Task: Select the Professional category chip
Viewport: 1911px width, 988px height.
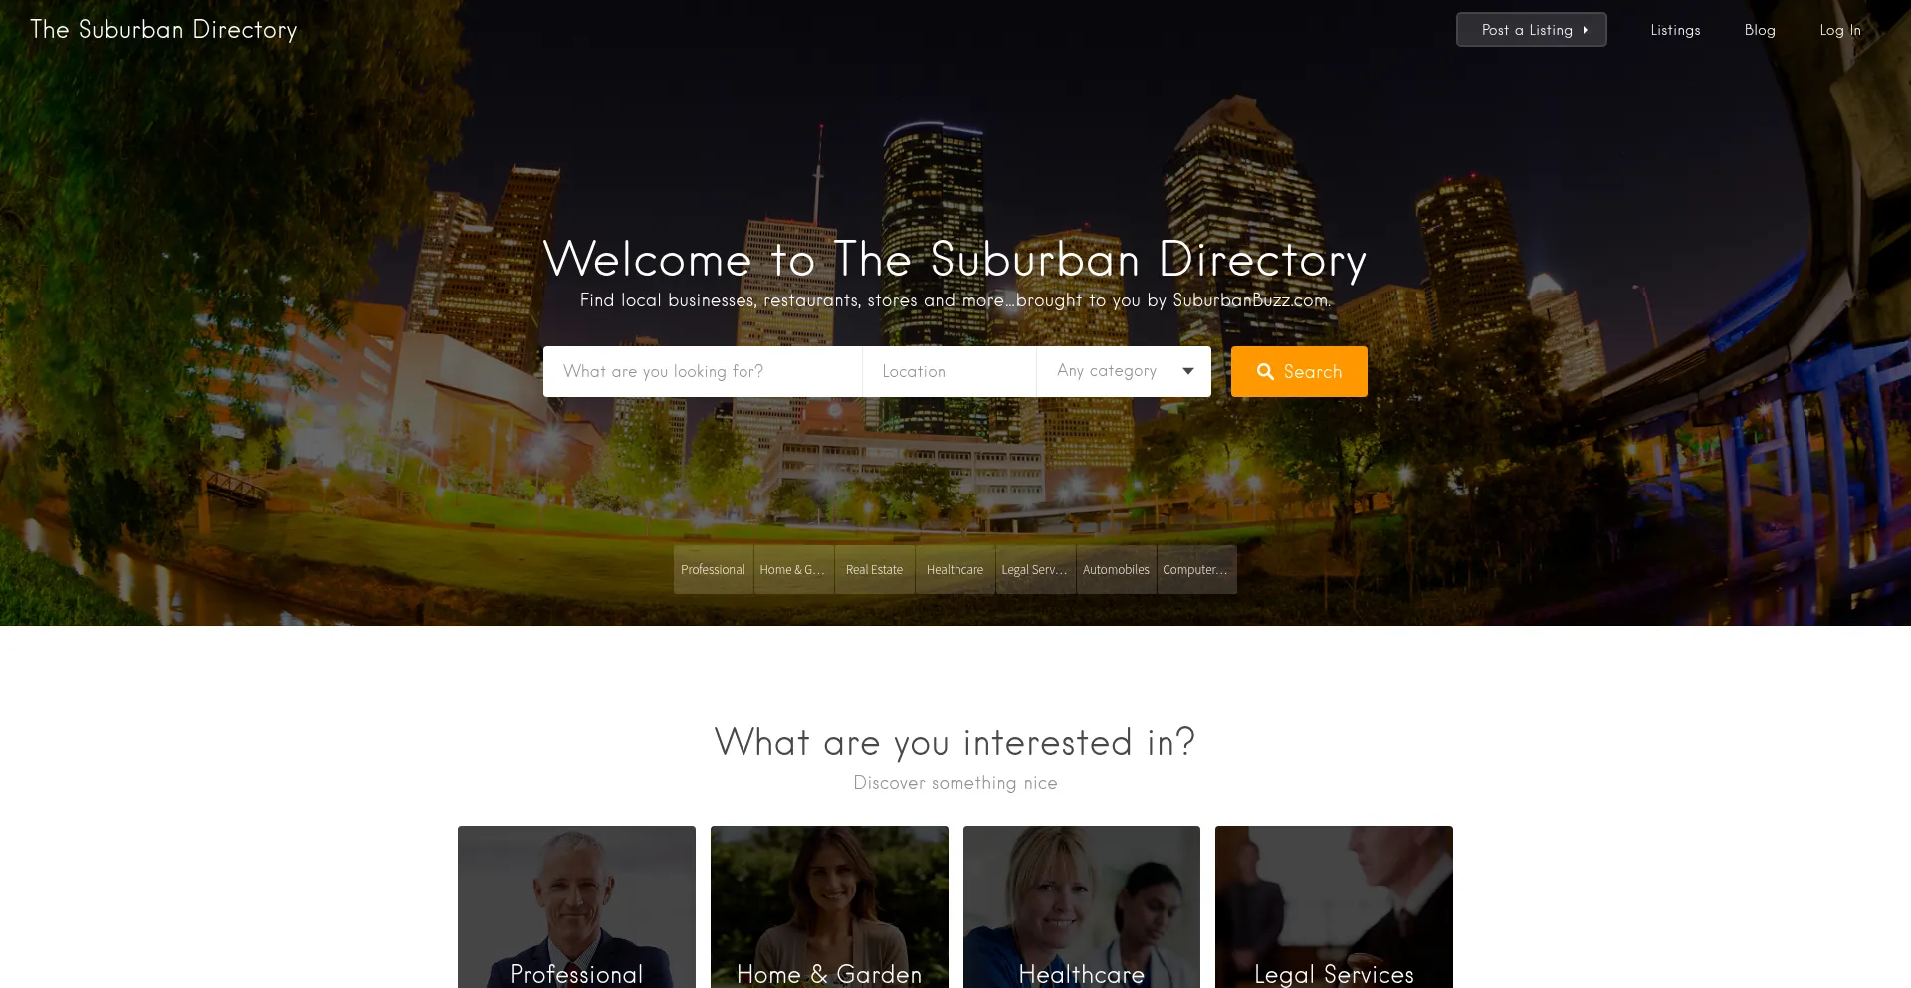Action: coord(714,569)
